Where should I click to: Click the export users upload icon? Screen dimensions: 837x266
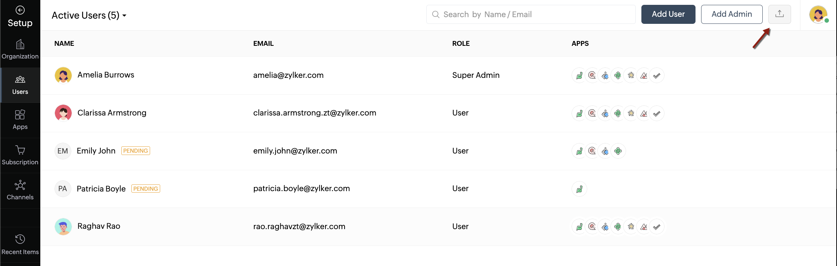[779, 14]
